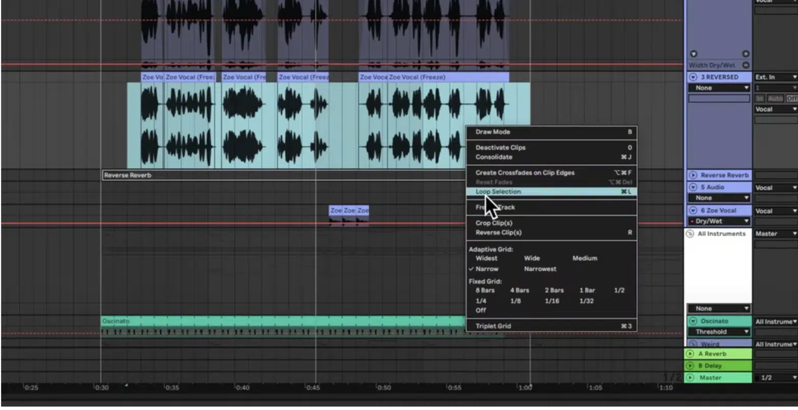Select Narrowest adaptive grid option
Image resolution: width=798 pixels, height=410 pixels.
[x=540, y=269]
